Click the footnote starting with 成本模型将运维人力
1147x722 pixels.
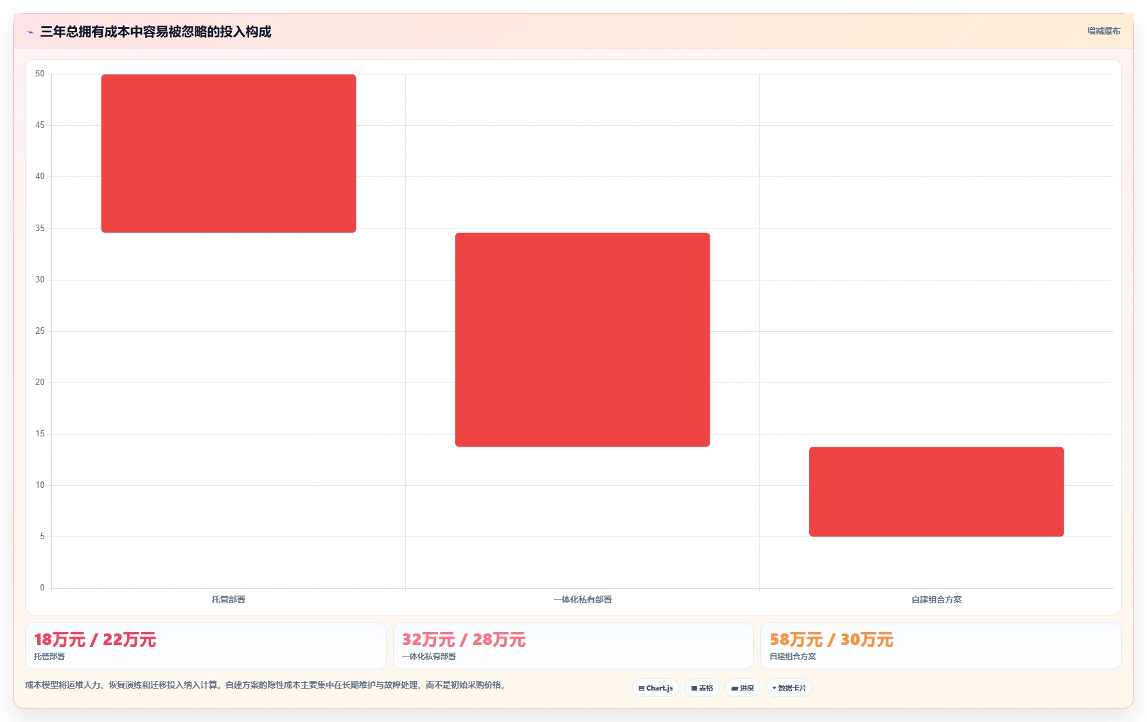tap(266, 685)
